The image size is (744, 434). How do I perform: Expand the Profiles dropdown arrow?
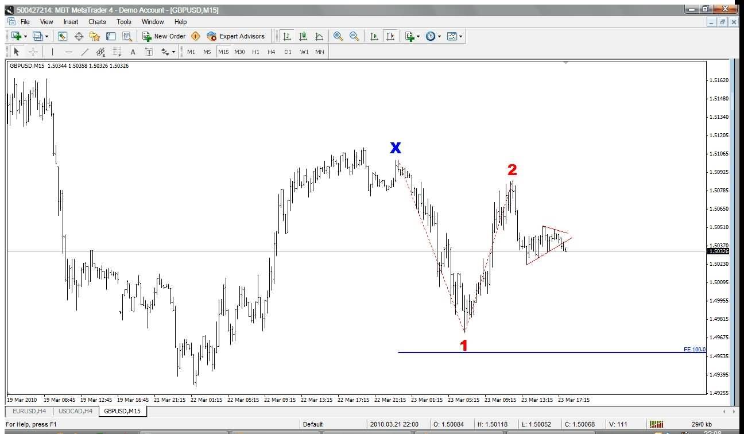[x=46, y=36]
